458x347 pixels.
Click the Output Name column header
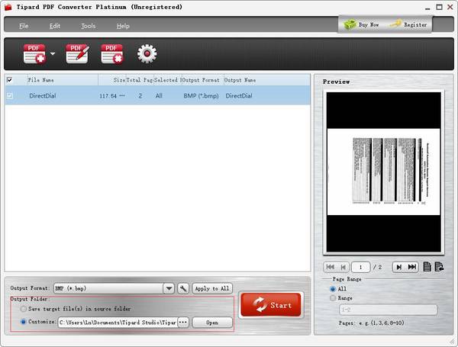pos(240,80)
